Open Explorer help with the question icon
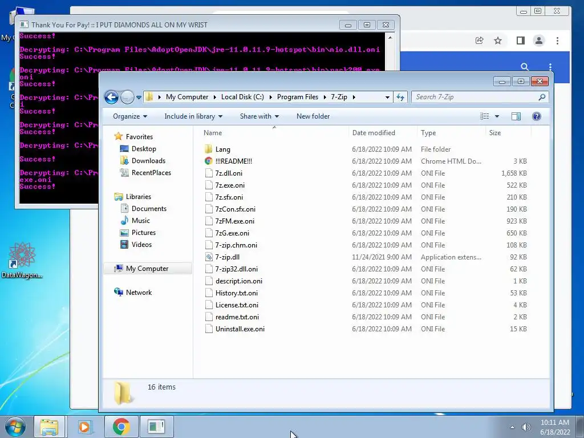 click(536, 116)
